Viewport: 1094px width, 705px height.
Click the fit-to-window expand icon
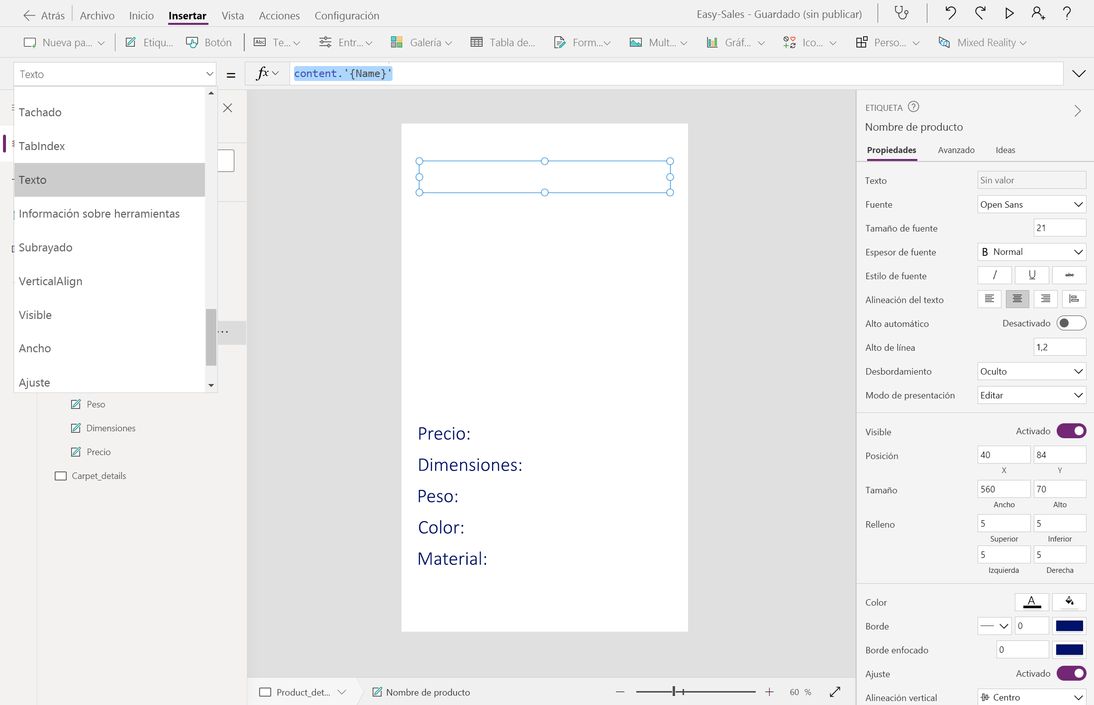click(835, 692)
